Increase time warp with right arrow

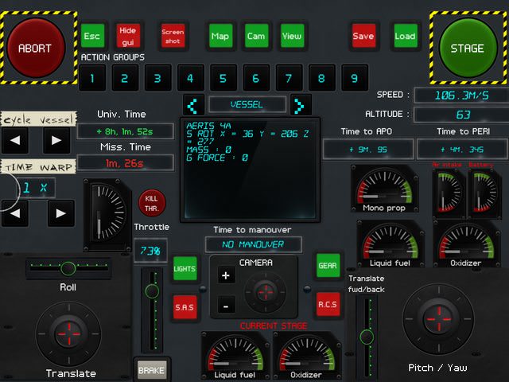click(x=61, y=213)
